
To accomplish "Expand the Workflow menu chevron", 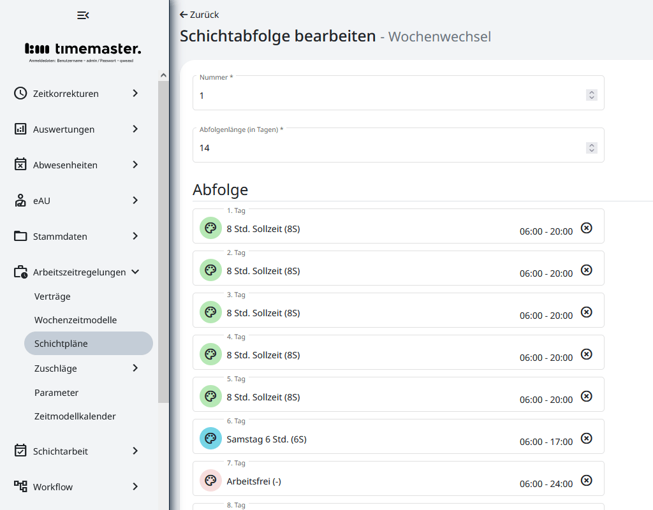I will [135, 486].
